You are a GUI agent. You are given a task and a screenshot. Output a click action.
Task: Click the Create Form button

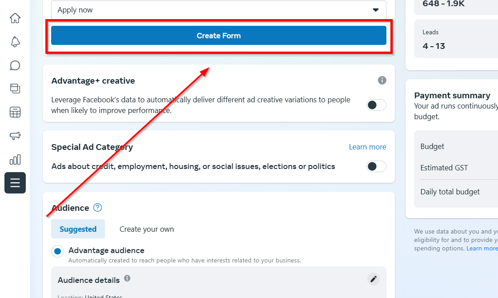tap(219, 36)
